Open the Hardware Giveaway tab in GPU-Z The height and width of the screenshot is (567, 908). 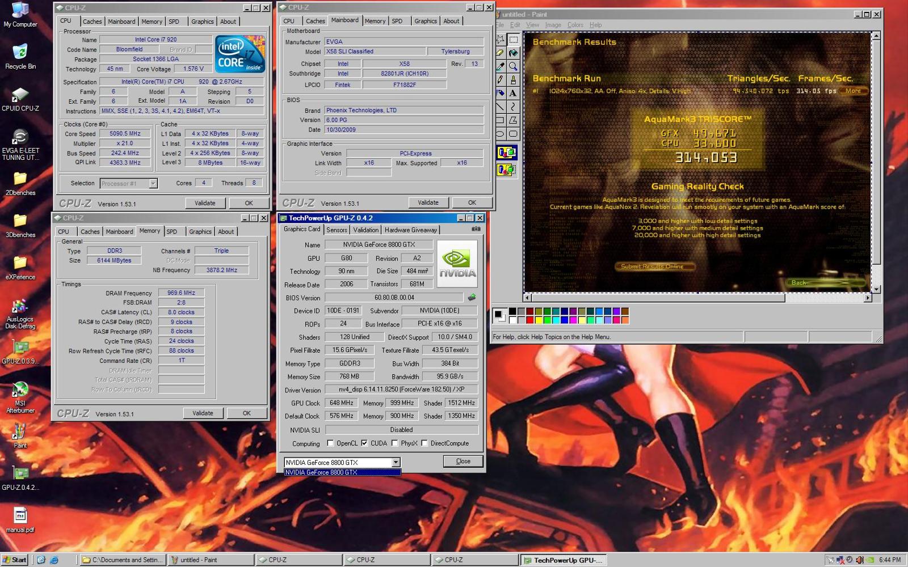(411, 230)
